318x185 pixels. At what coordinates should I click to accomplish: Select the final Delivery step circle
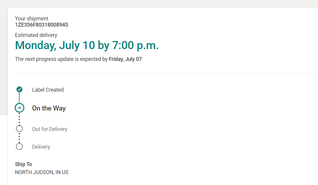[x=19, y=147]
